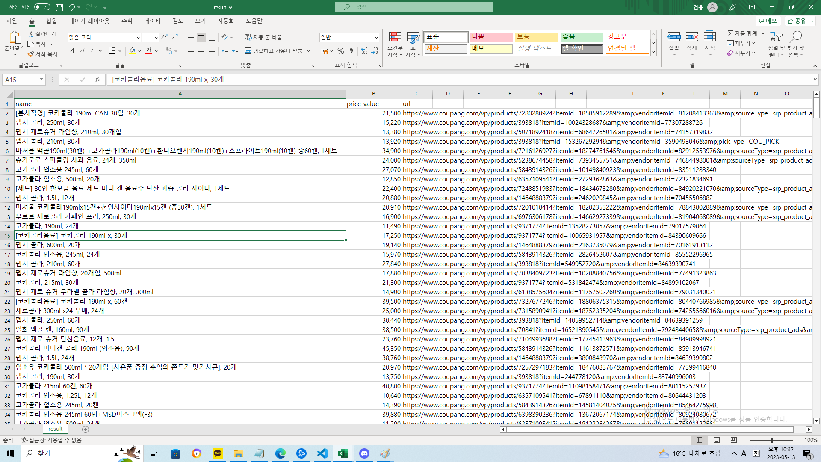Open the cell borders dropdown arrow

point(120,51)
